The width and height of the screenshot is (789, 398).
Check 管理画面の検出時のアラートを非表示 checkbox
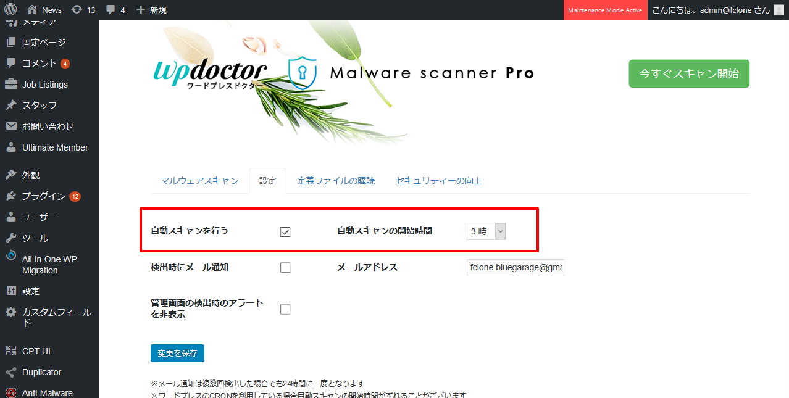[285, 309]
